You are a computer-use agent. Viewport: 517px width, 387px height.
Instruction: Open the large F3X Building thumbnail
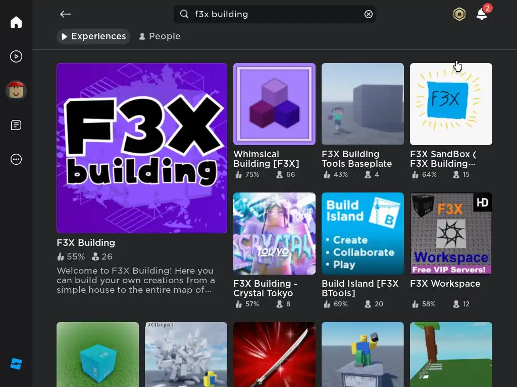pyautogui.click(x=142, y=148)
